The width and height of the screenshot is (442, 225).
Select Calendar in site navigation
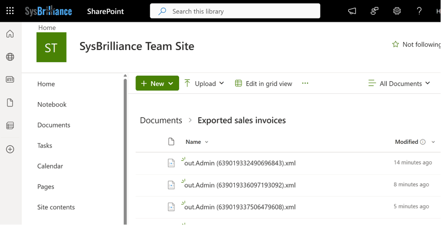[50, 166]
